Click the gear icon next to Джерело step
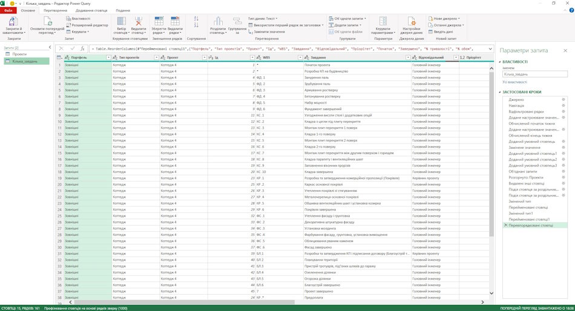 click(x=563, y=99)
